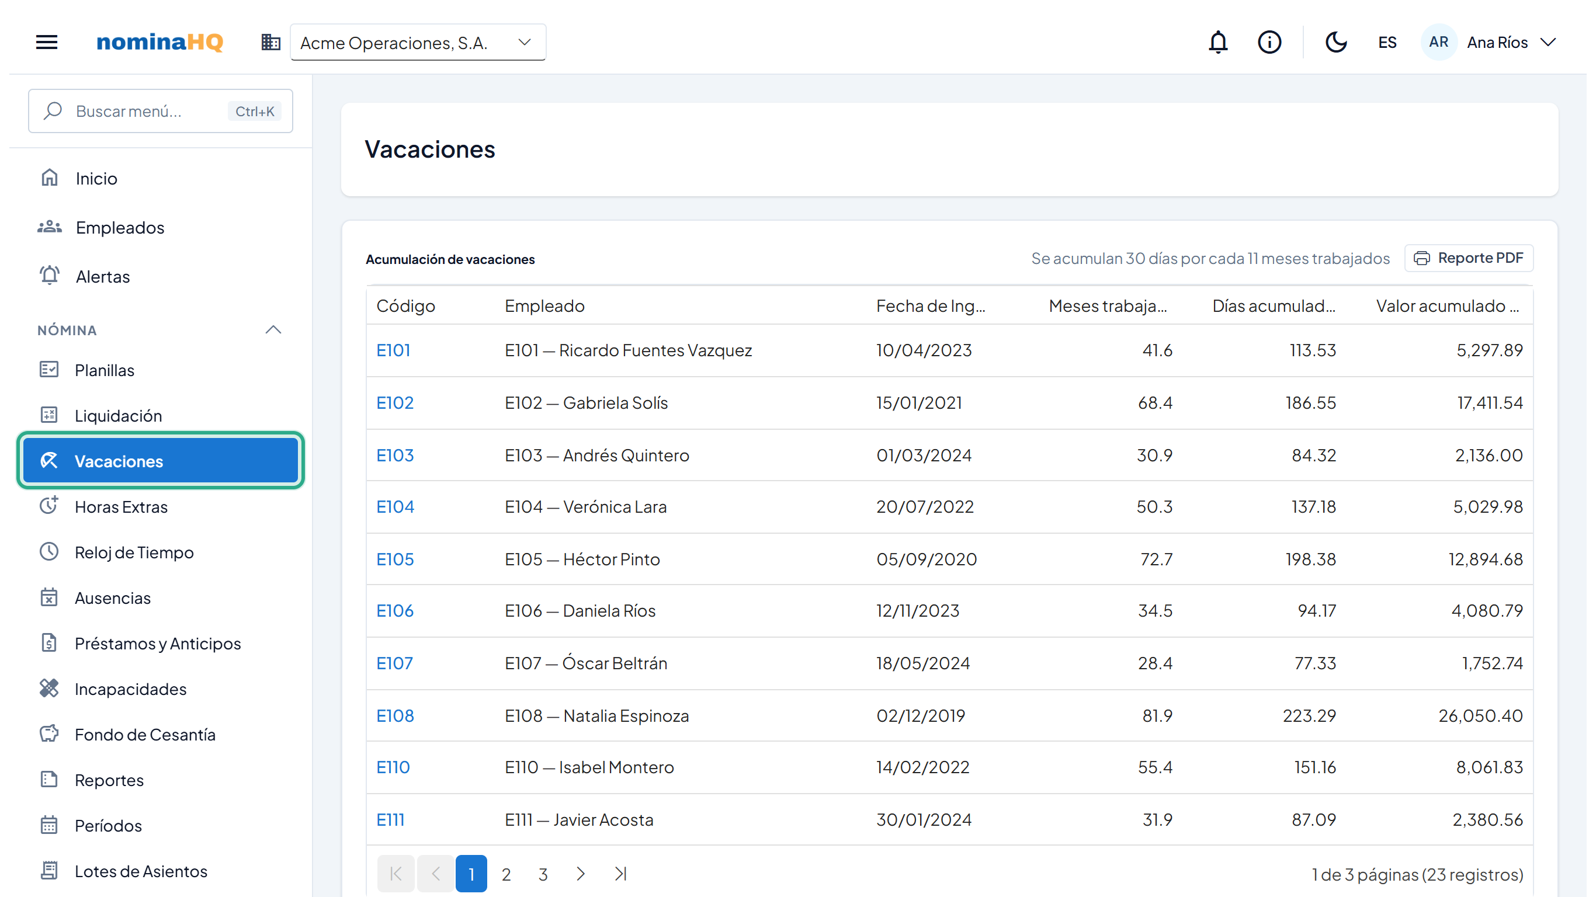1596x897 pixels.
Task: Open Acme Operaciones company dropdown
Action: coord(418,43)
